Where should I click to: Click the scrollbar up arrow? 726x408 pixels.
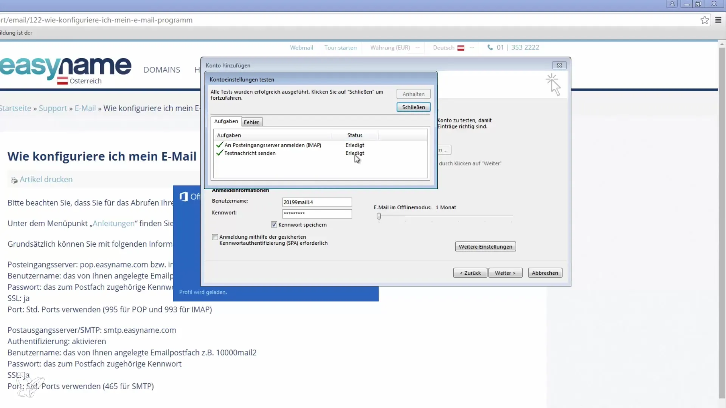tap(722, 44)
